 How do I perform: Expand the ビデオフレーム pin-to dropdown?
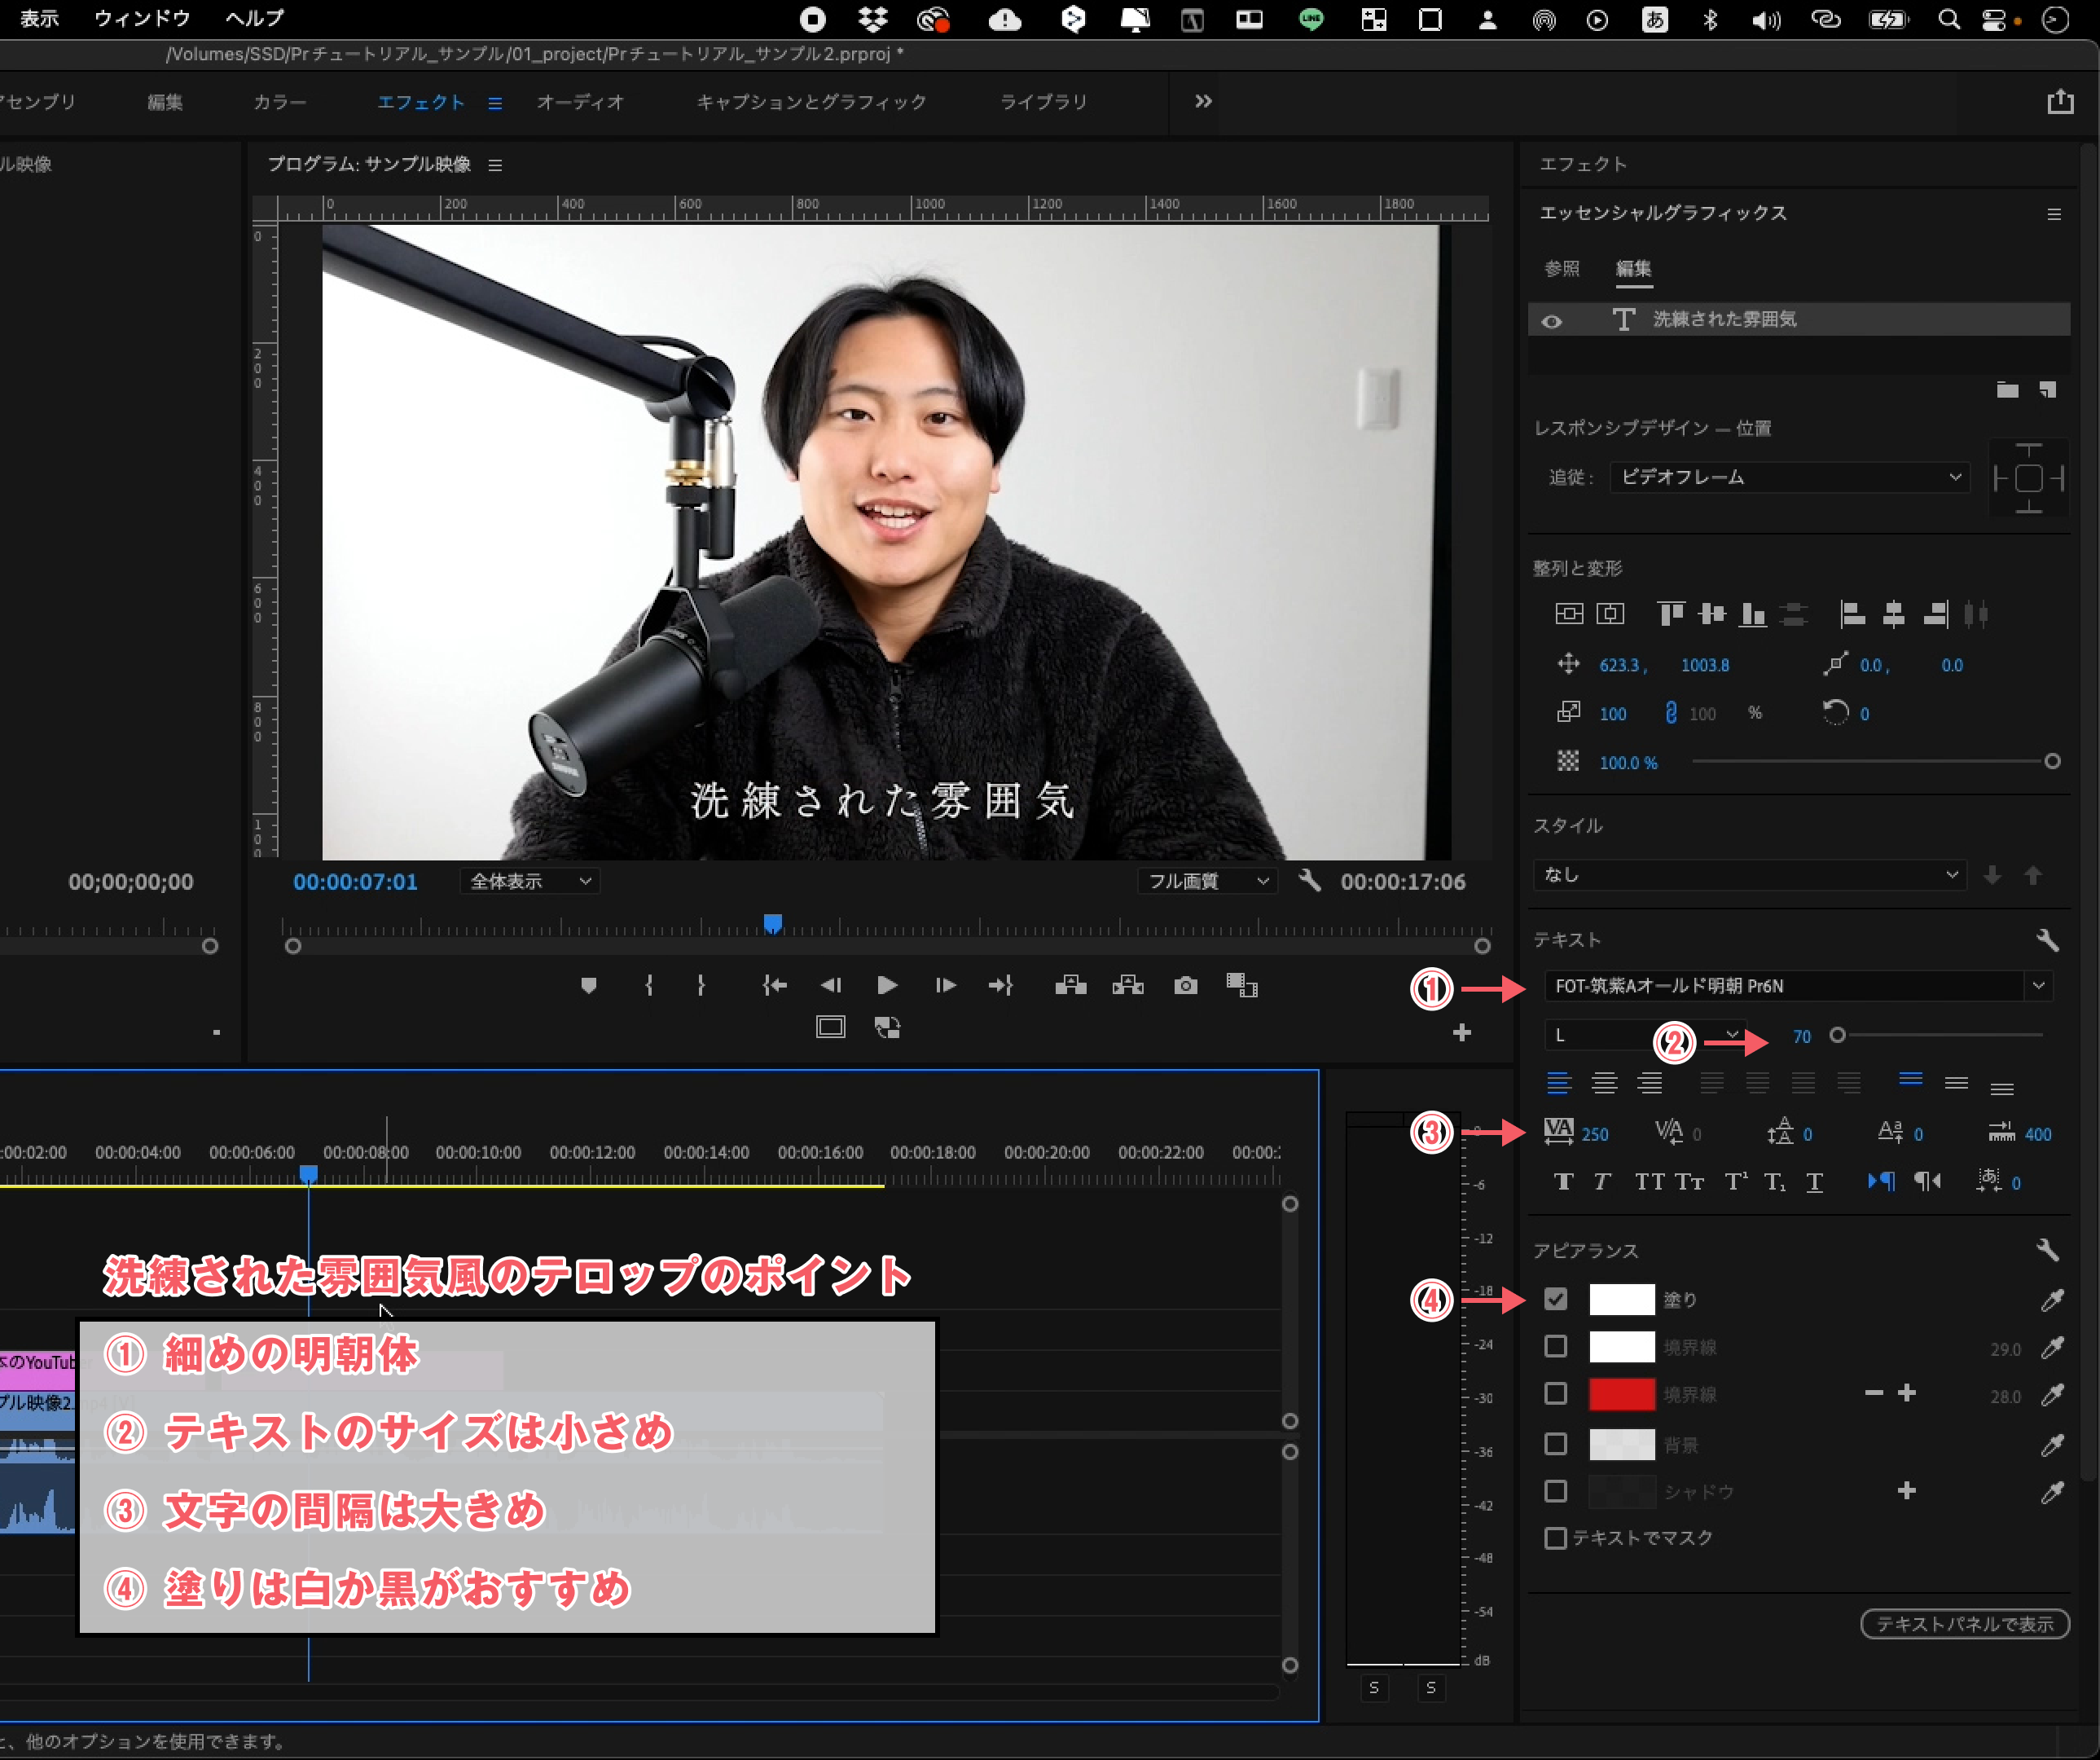point(1788,477)
